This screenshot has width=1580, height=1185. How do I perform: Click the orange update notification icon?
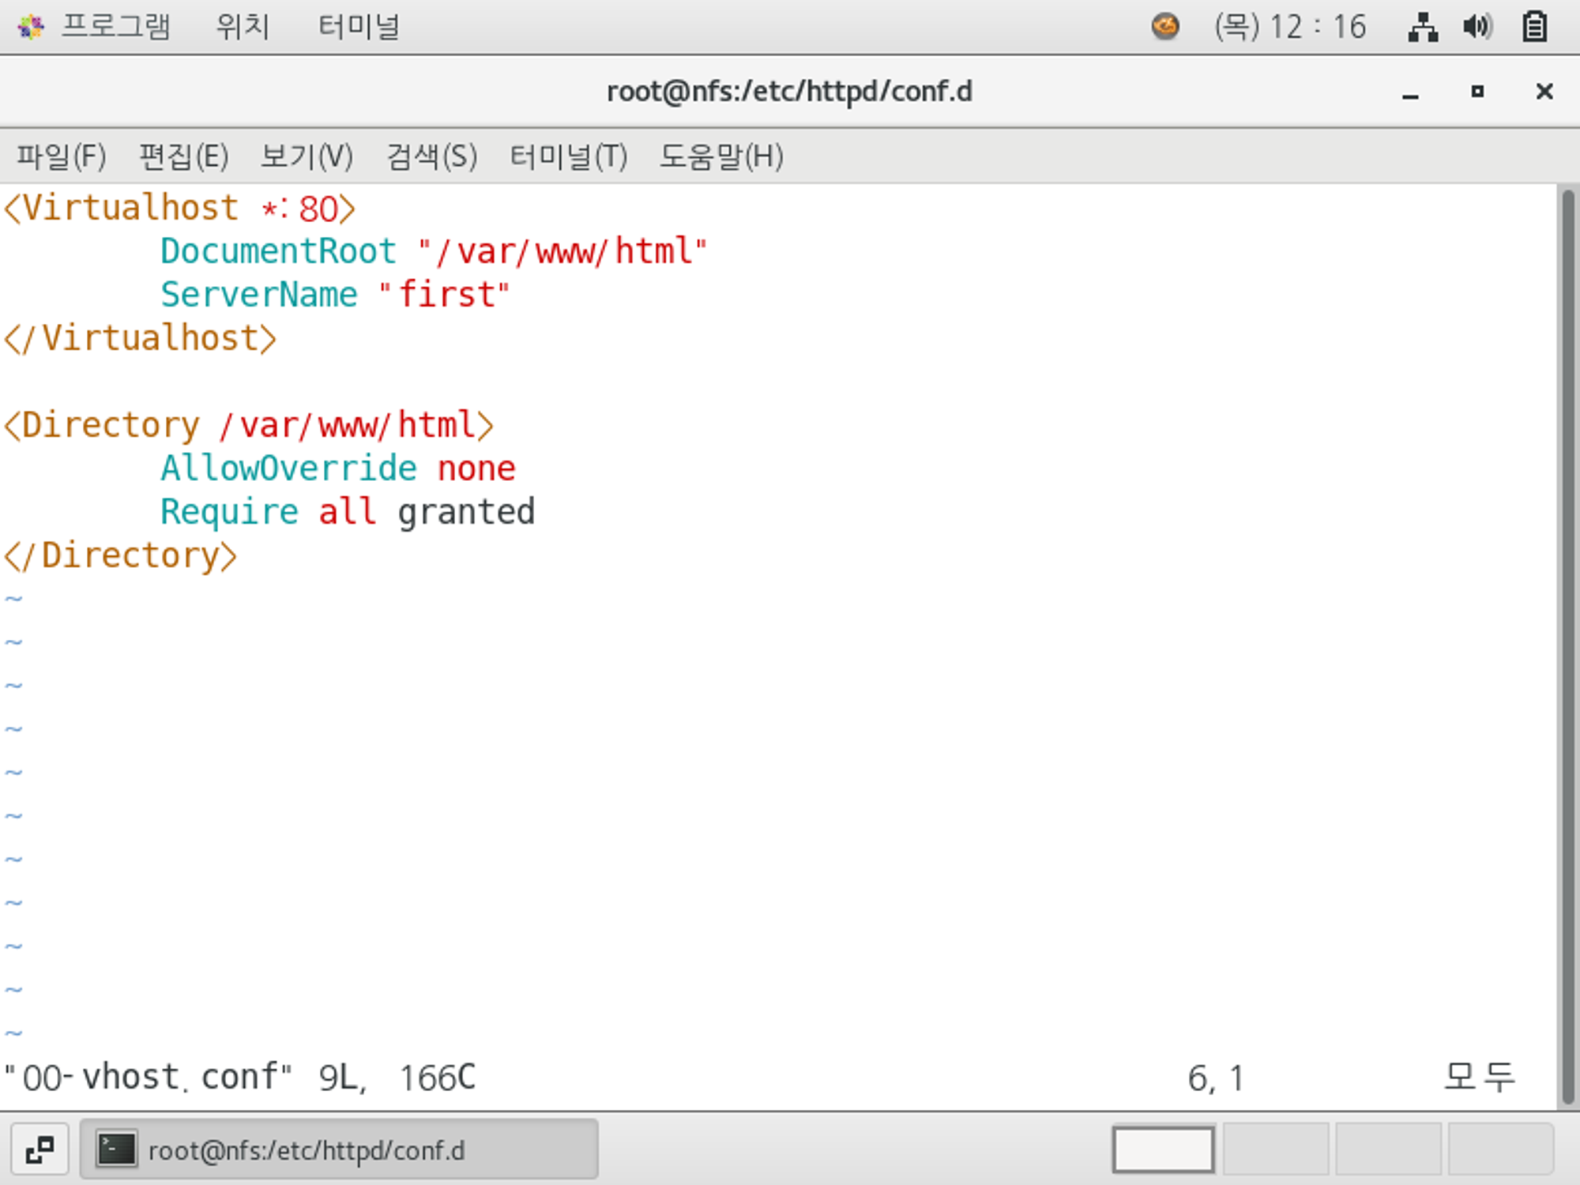tap(1165, 27)
